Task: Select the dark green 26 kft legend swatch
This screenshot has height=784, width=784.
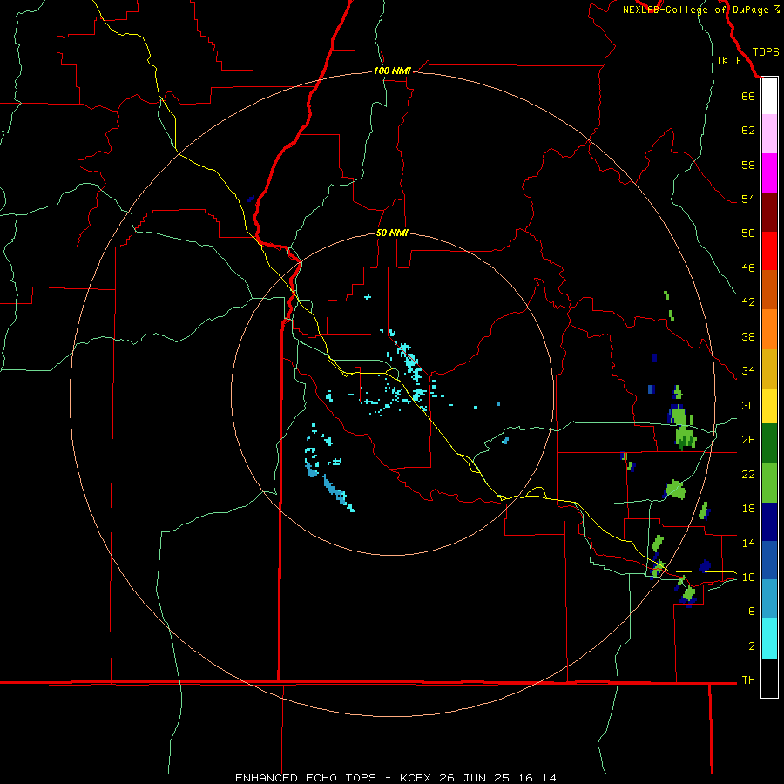Action: point(769,443)
